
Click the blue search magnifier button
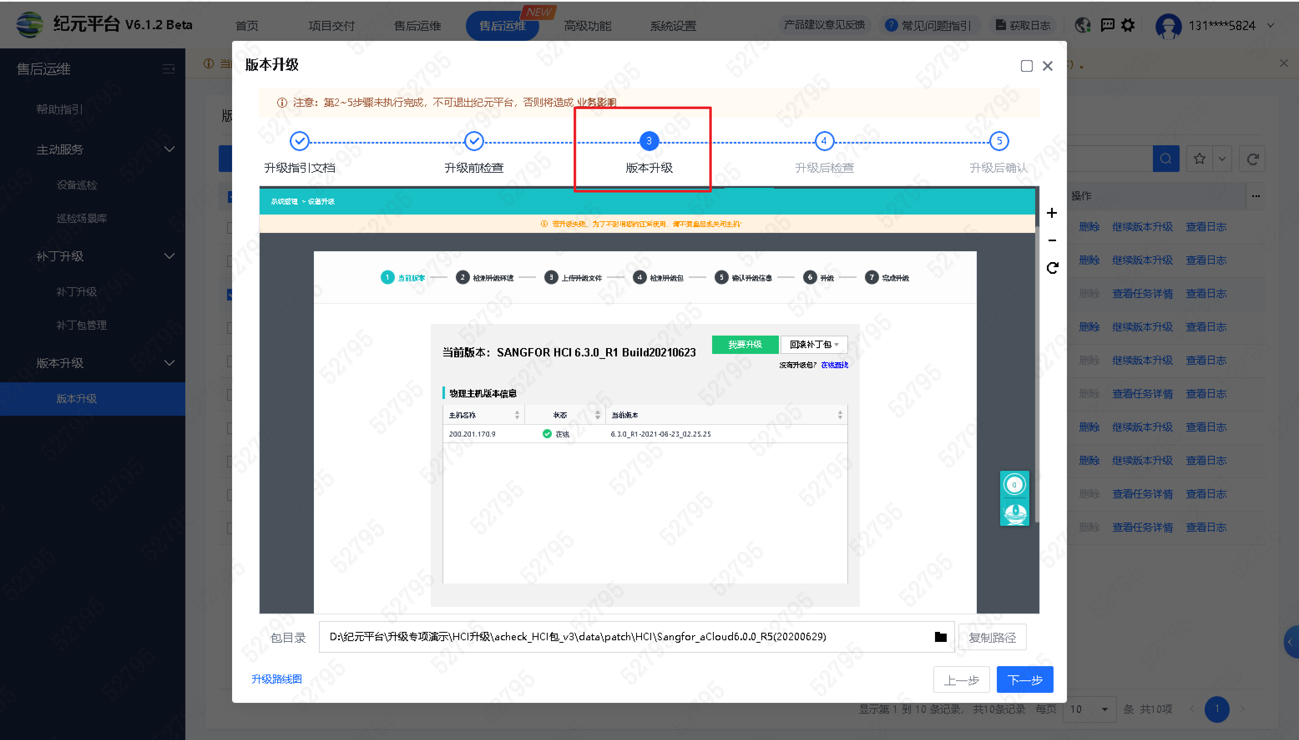coord(1165,159)
